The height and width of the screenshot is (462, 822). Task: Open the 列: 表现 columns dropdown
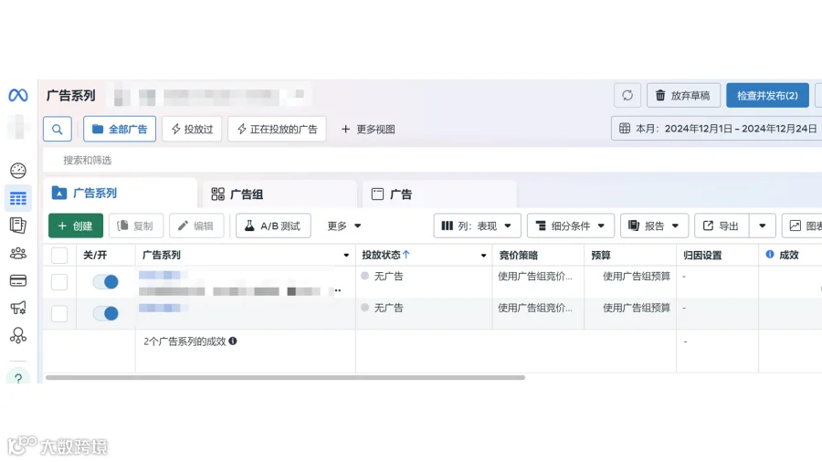477,226
